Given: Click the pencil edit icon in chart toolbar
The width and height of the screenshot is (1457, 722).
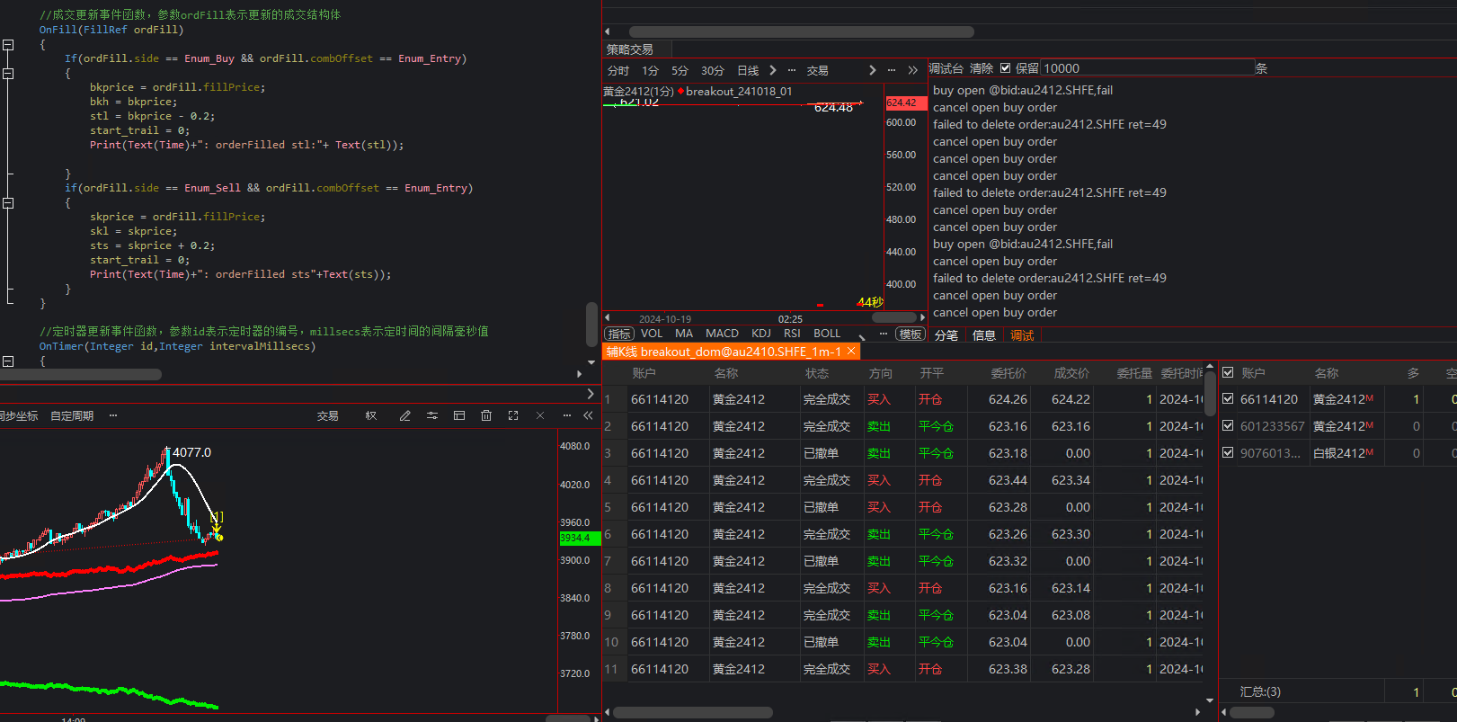Looking at the screenshot, I should click(405, 415).
